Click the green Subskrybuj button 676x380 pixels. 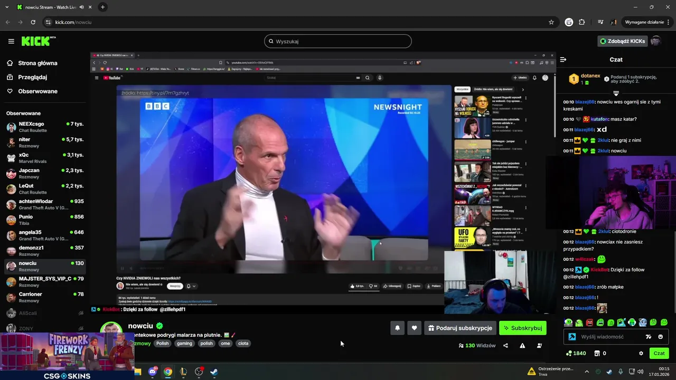coord(523,328)
